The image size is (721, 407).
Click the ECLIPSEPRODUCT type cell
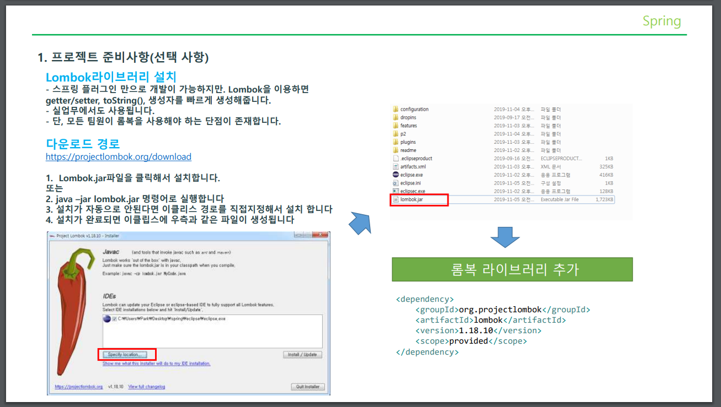(x=560, y=159)
